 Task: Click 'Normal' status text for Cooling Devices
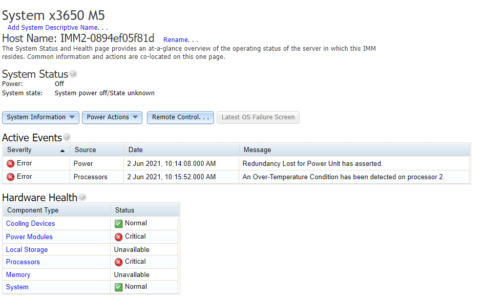(x=136, y=223)
